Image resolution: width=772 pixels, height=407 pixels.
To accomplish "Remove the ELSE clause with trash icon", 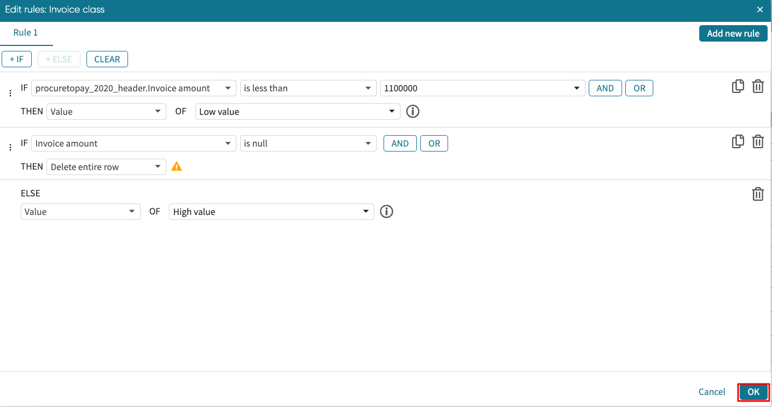I will click(758, 194).
